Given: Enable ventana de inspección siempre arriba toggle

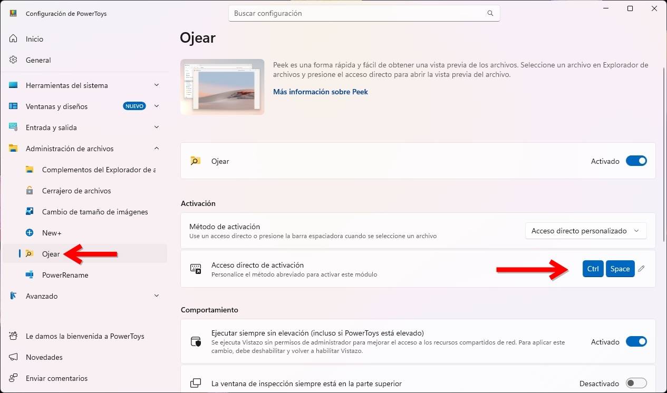Looking at the screenshot, I should tap(636, 384).
